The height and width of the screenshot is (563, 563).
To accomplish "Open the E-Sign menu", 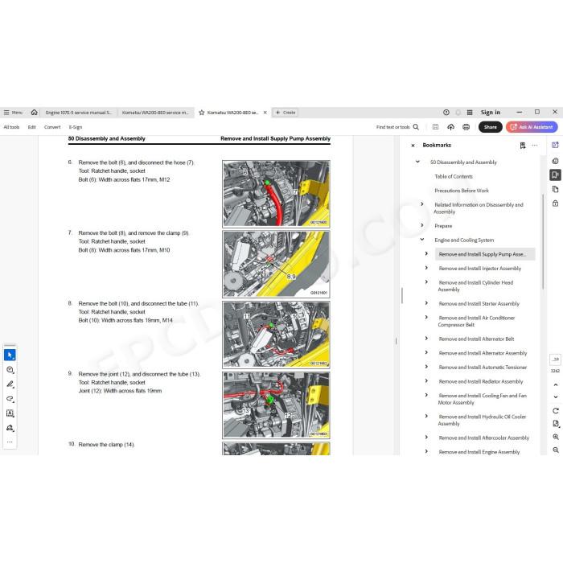I will pos(76,127).
